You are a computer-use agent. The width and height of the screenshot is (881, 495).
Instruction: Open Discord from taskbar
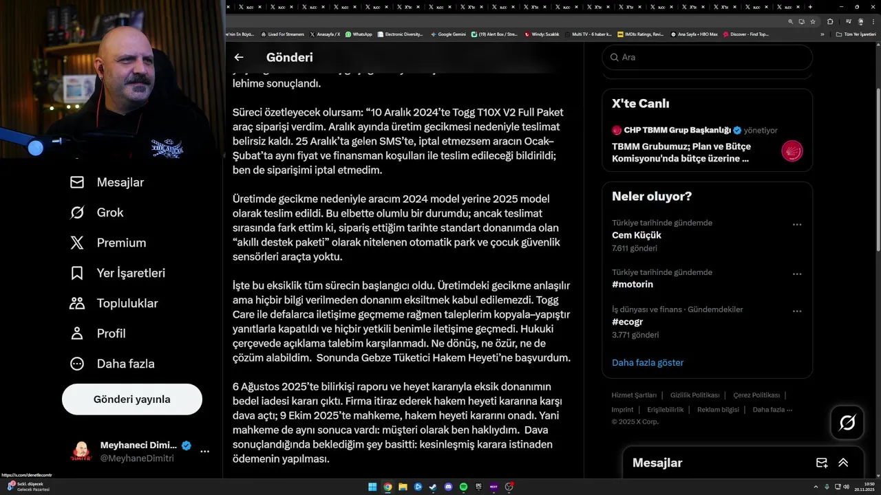tap(448, 487)
